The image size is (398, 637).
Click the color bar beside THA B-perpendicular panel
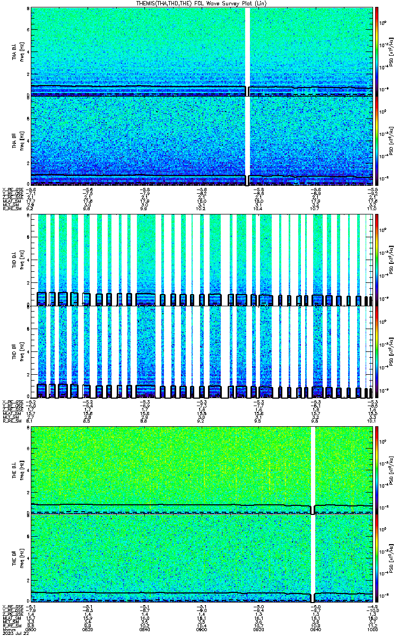(x=377, y=51)
